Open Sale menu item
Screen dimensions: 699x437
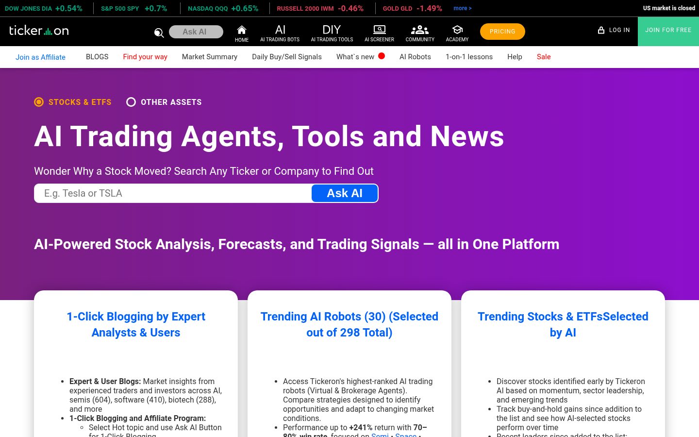tap(544, 57)
